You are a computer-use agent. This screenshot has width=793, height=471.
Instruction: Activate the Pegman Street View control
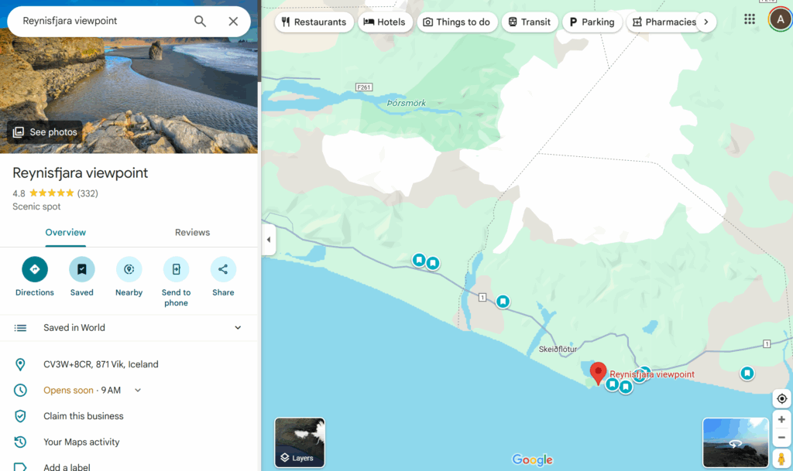pos(782,459)
